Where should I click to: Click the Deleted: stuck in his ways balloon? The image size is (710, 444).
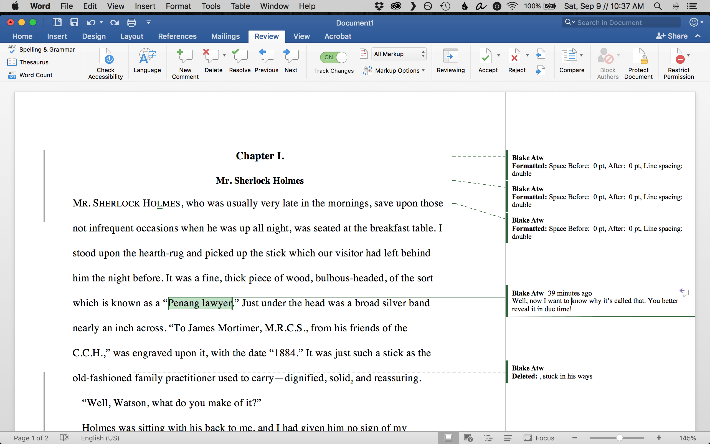[600, 372]
